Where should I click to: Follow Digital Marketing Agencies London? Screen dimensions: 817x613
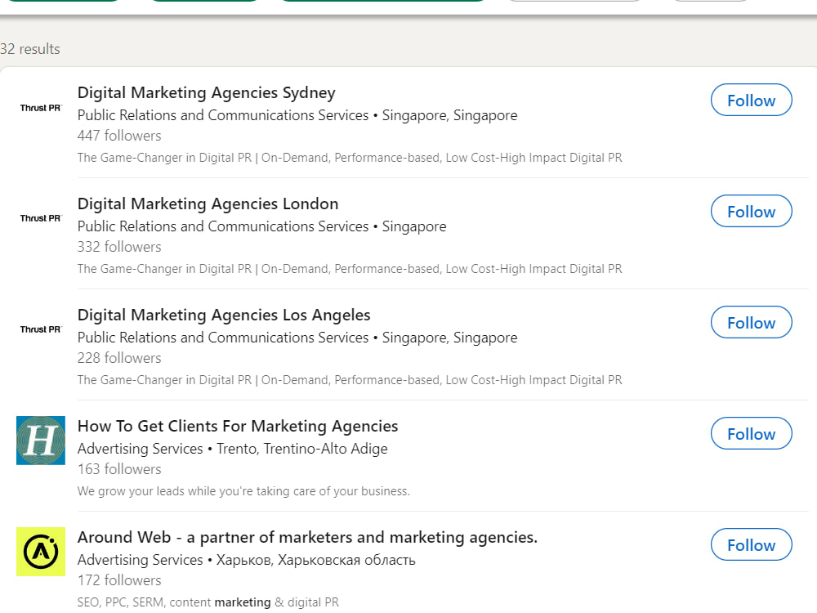(x=752, y=211)
